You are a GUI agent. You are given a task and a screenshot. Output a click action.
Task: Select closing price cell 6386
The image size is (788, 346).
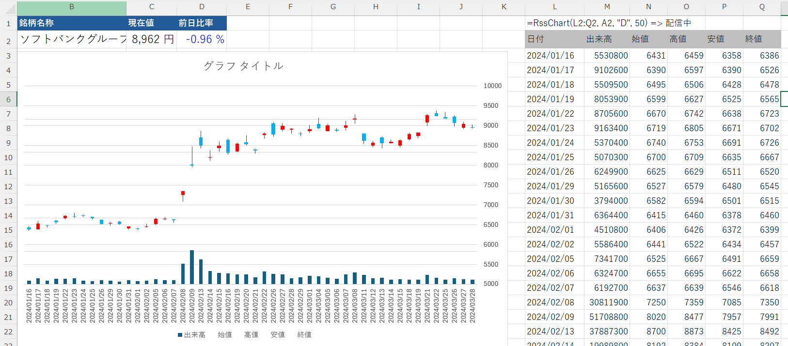click(x=762, y=56)
